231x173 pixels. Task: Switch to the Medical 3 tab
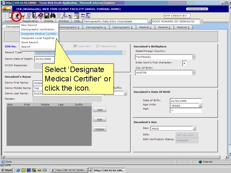183,27
